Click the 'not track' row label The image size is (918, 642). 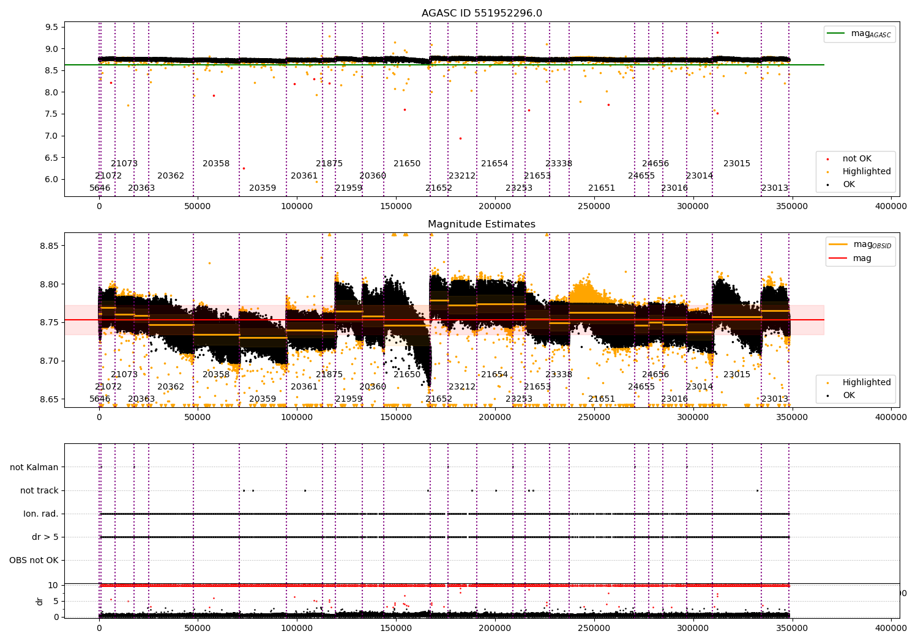click(x=39, y=490)
